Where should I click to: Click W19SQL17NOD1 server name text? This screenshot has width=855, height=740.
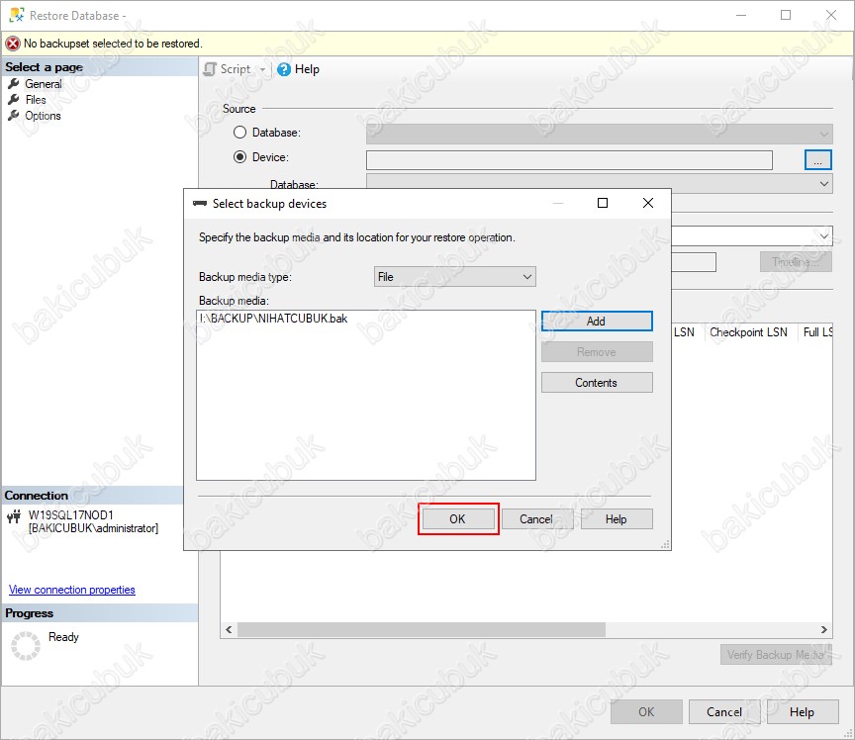pos(71,514)
